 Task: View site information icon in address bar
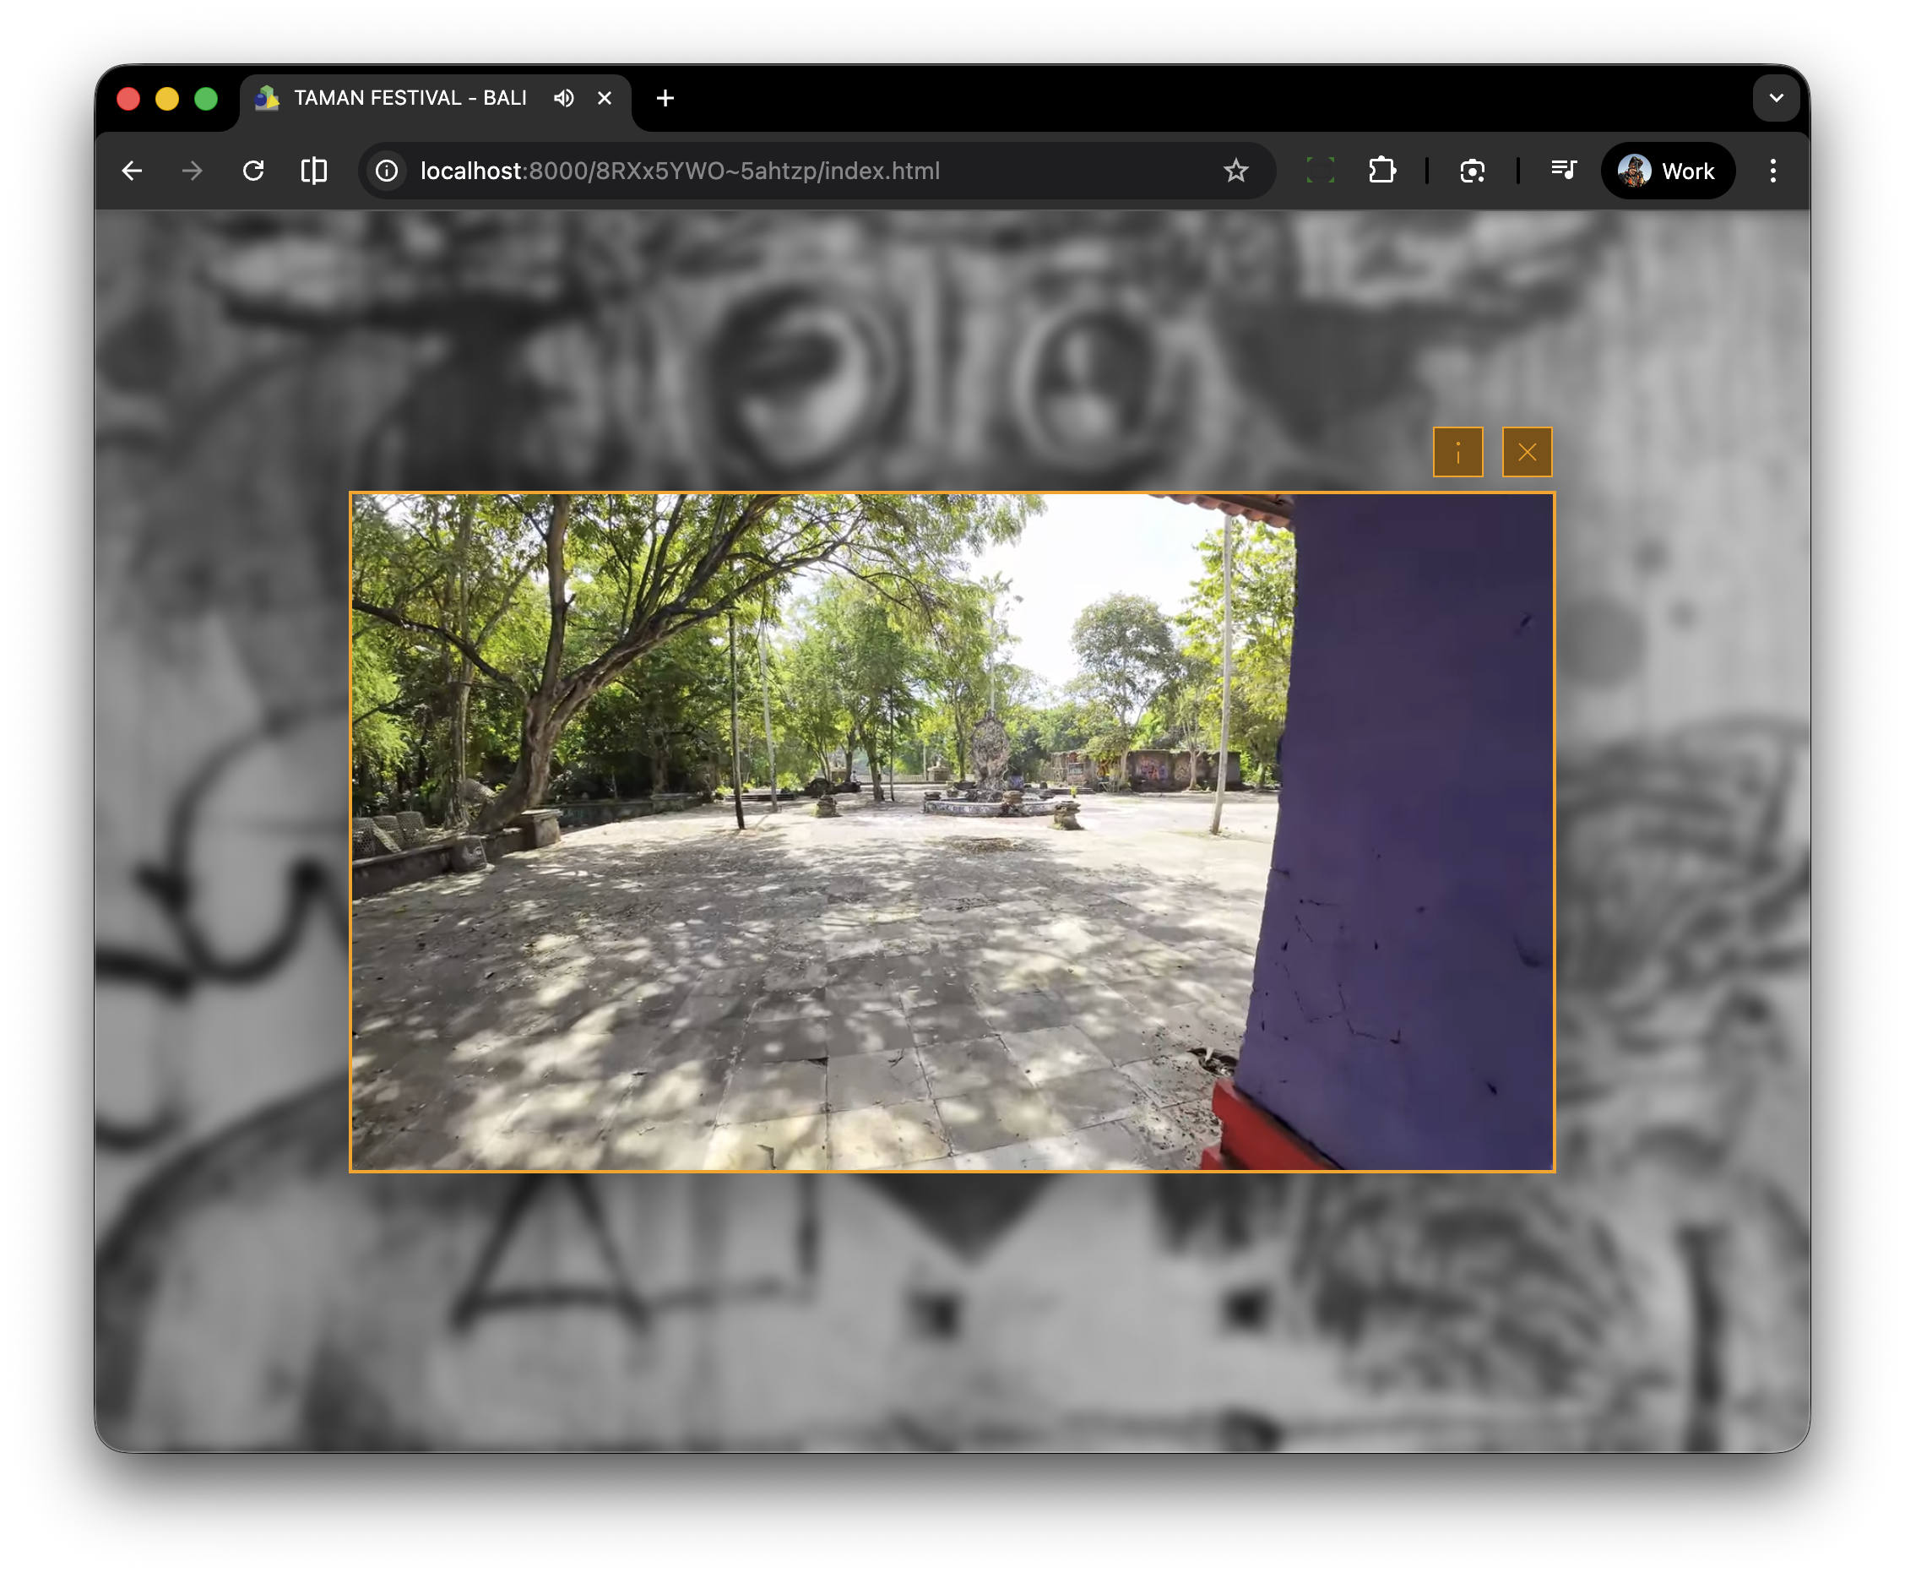[388, 171]
